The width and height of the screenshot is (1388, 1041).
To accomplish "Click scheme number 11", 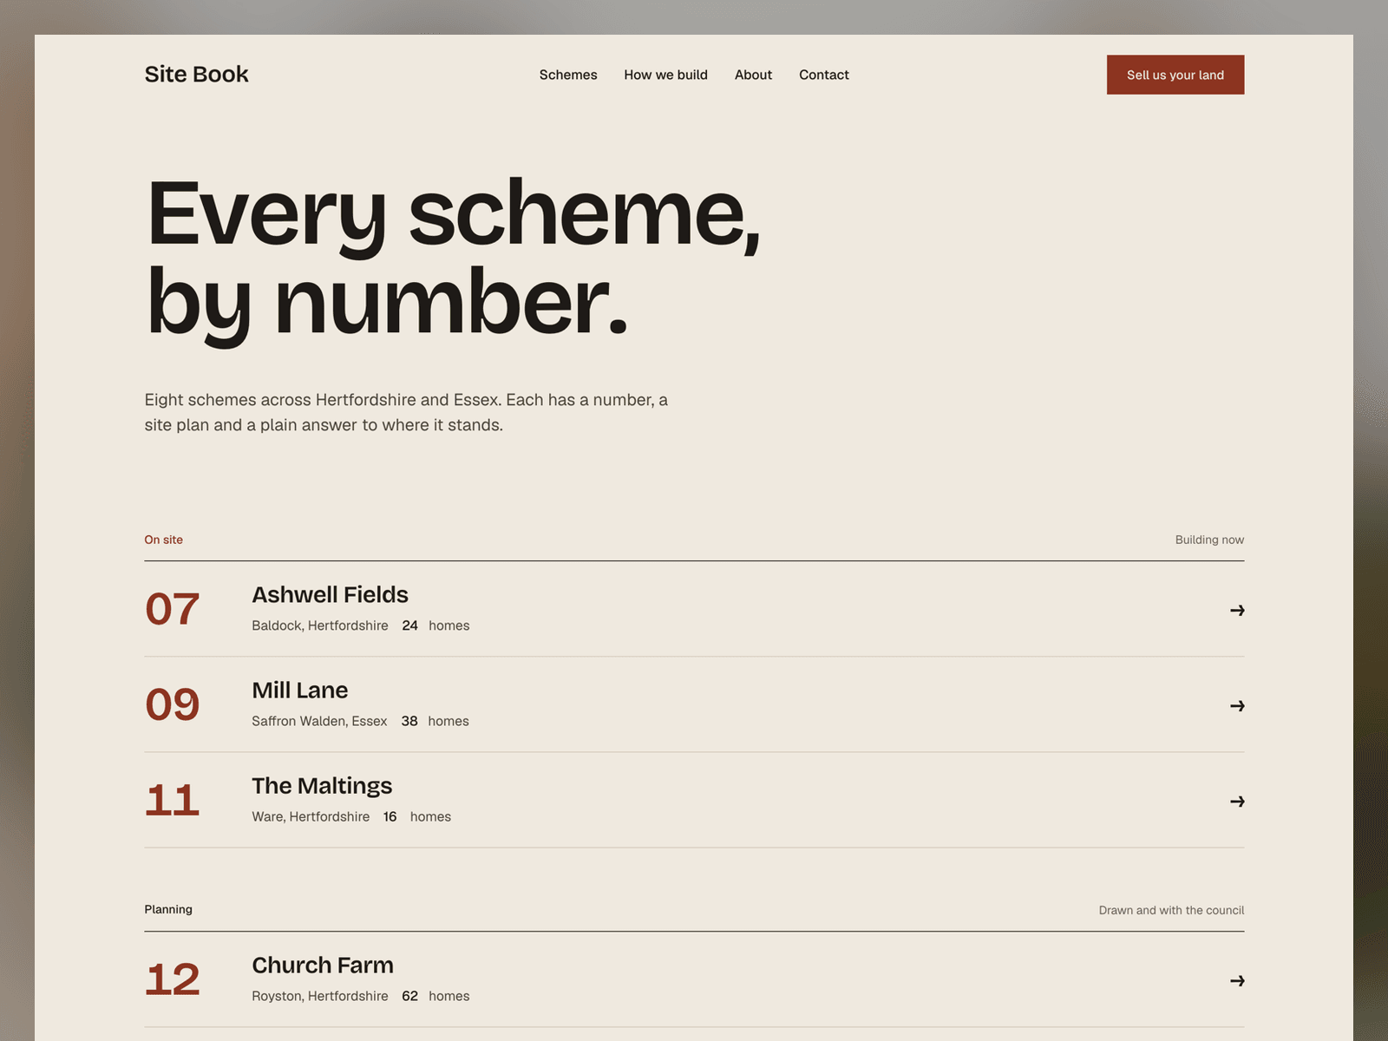I will coord(173,800).
